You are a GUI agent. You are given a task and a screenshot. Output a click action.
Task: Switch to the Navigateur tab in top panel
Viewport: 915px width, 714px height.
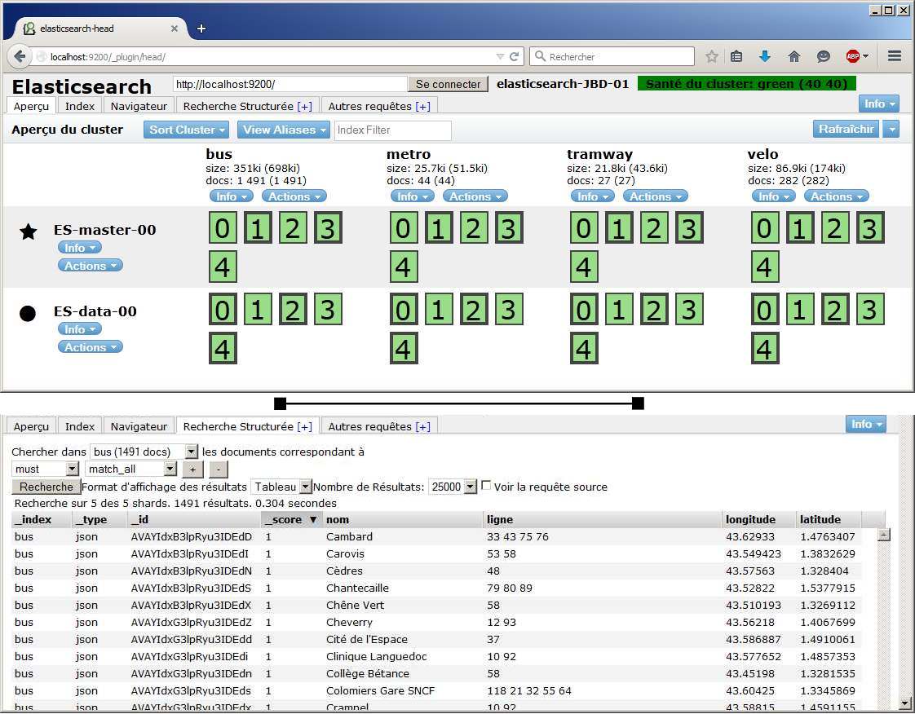coord(139,106)
